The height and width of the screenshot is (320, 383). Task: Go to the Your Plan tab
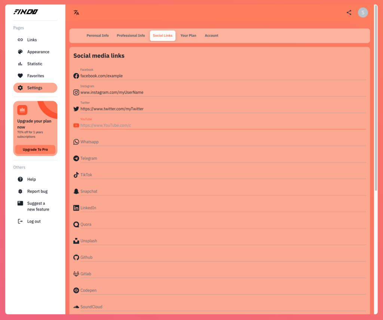(x=189, y=35)
